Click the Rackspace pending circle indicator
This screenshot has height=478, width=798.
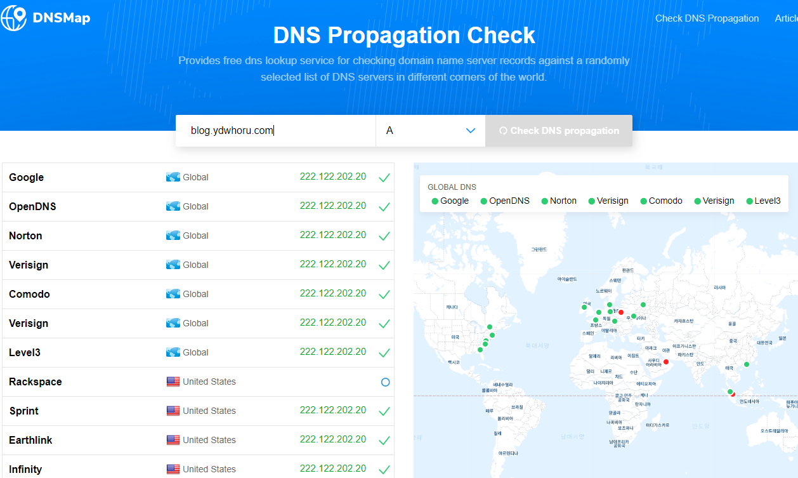point(385,382)
